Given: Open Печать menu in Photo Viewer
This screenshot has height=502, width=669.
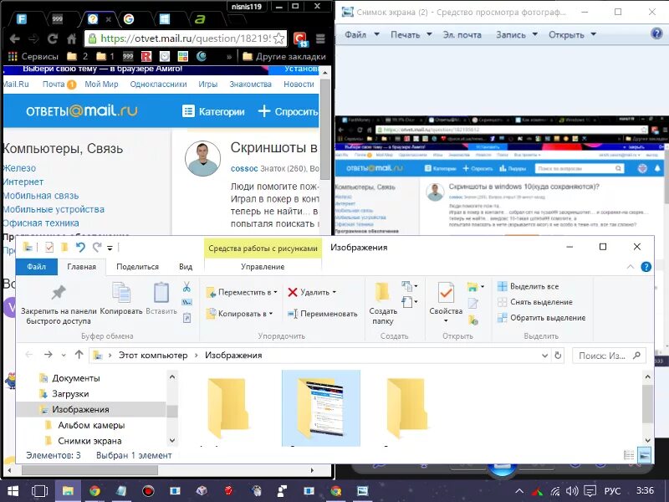Looking at the screenshot, I should click(x=411, y=34).
